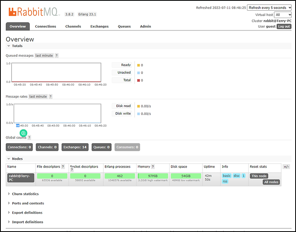Click Queues: 0 count button

click(101, 147)
